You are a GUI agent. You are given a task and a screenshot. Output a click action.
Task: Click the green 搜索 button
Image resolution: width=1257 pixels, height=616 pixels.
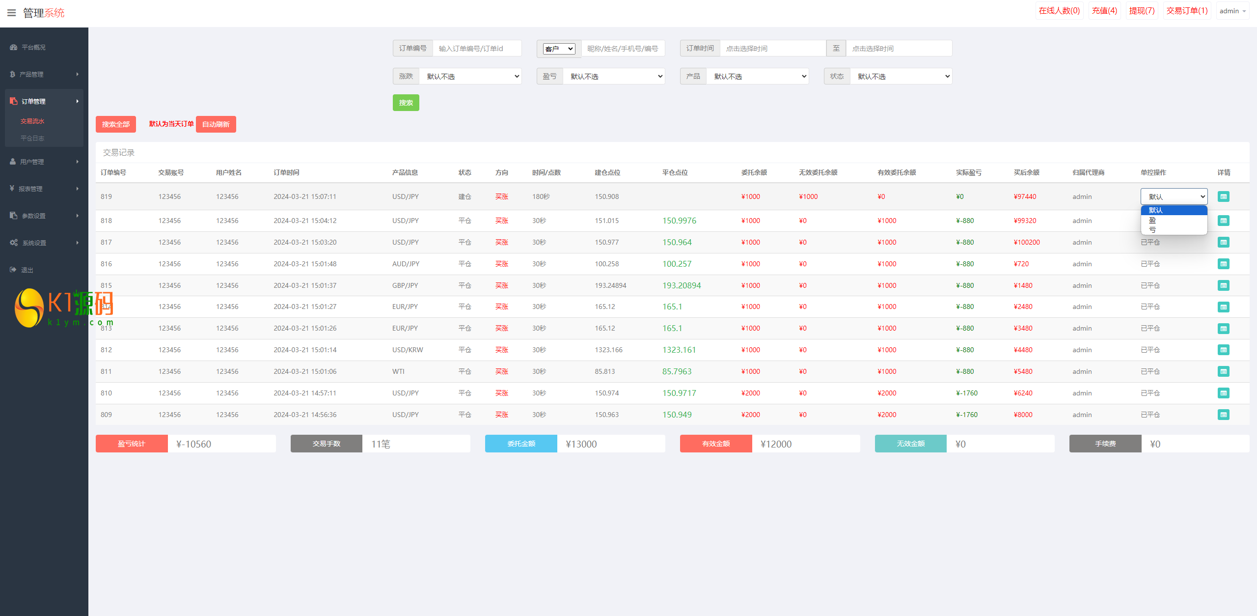pyautogui.click(x=406, y=103)
